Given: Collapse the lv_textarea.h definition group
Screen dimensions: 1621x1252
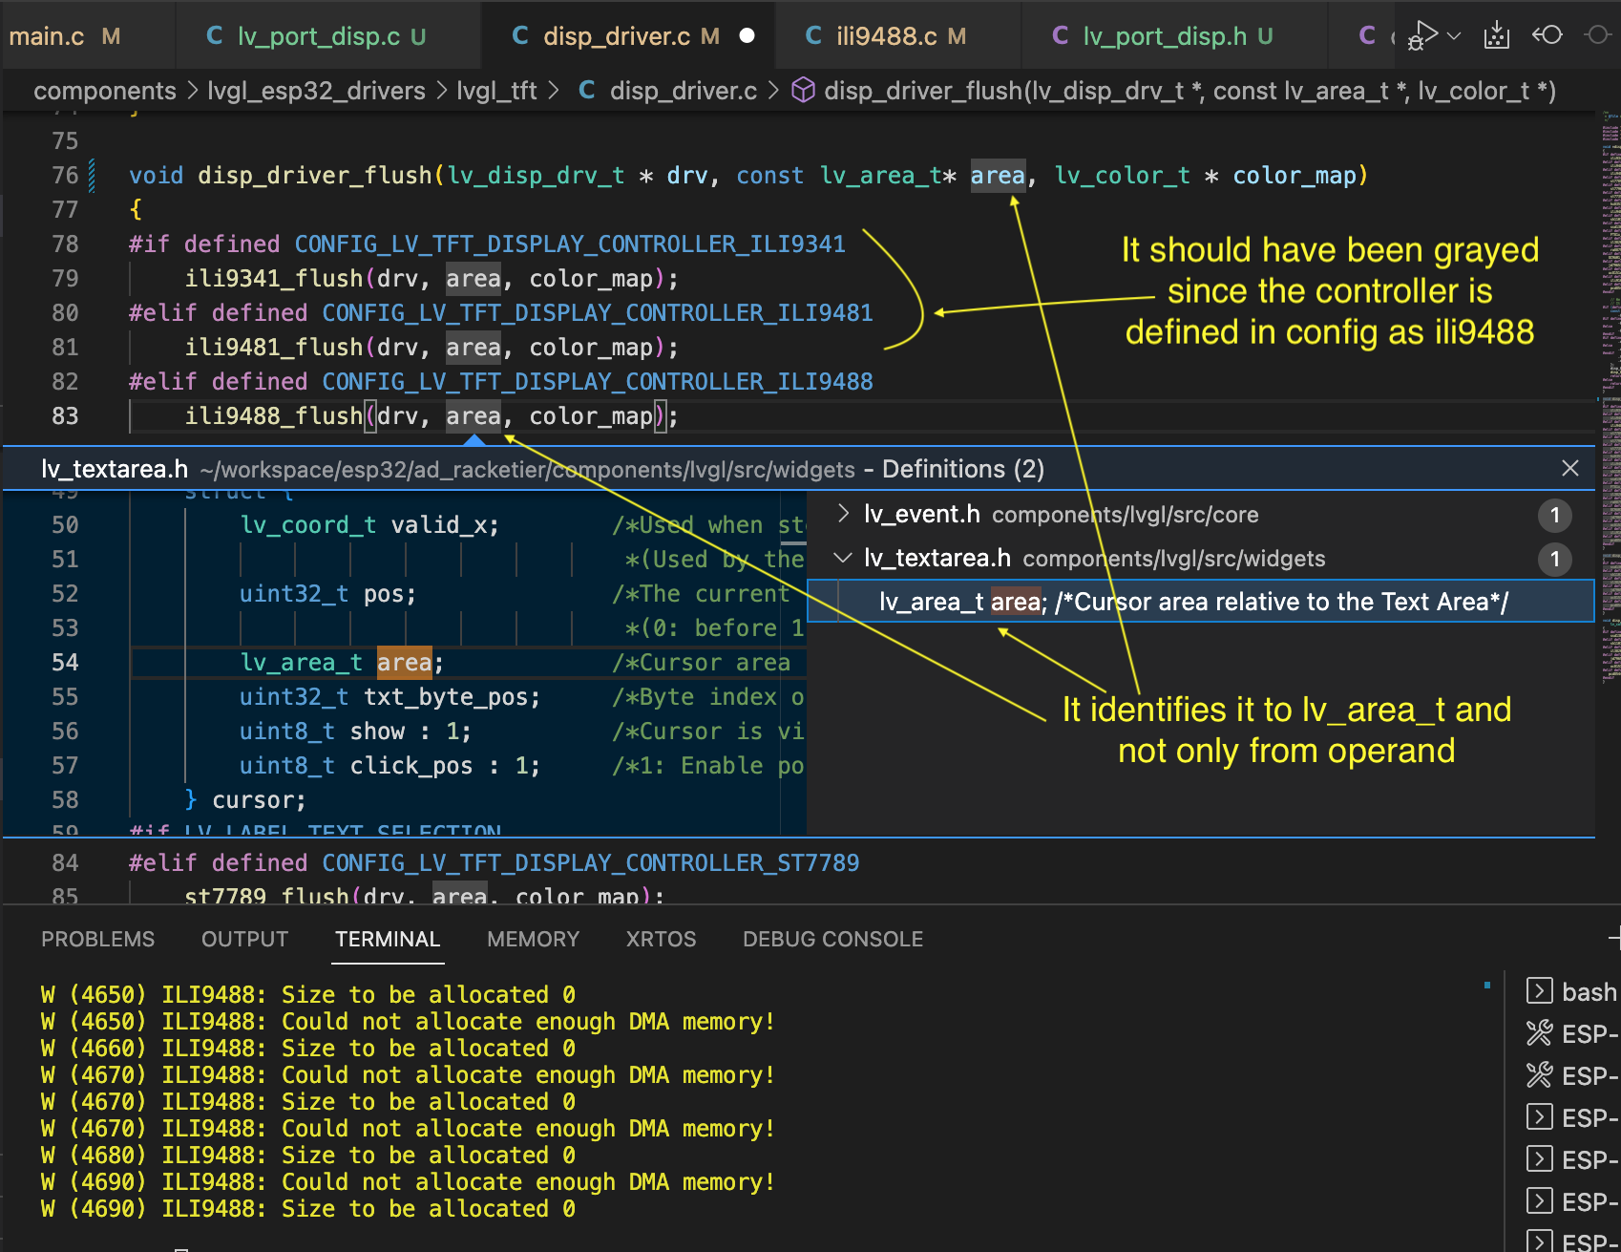Looking at the screenshot, I should click(x=843, y=558).
